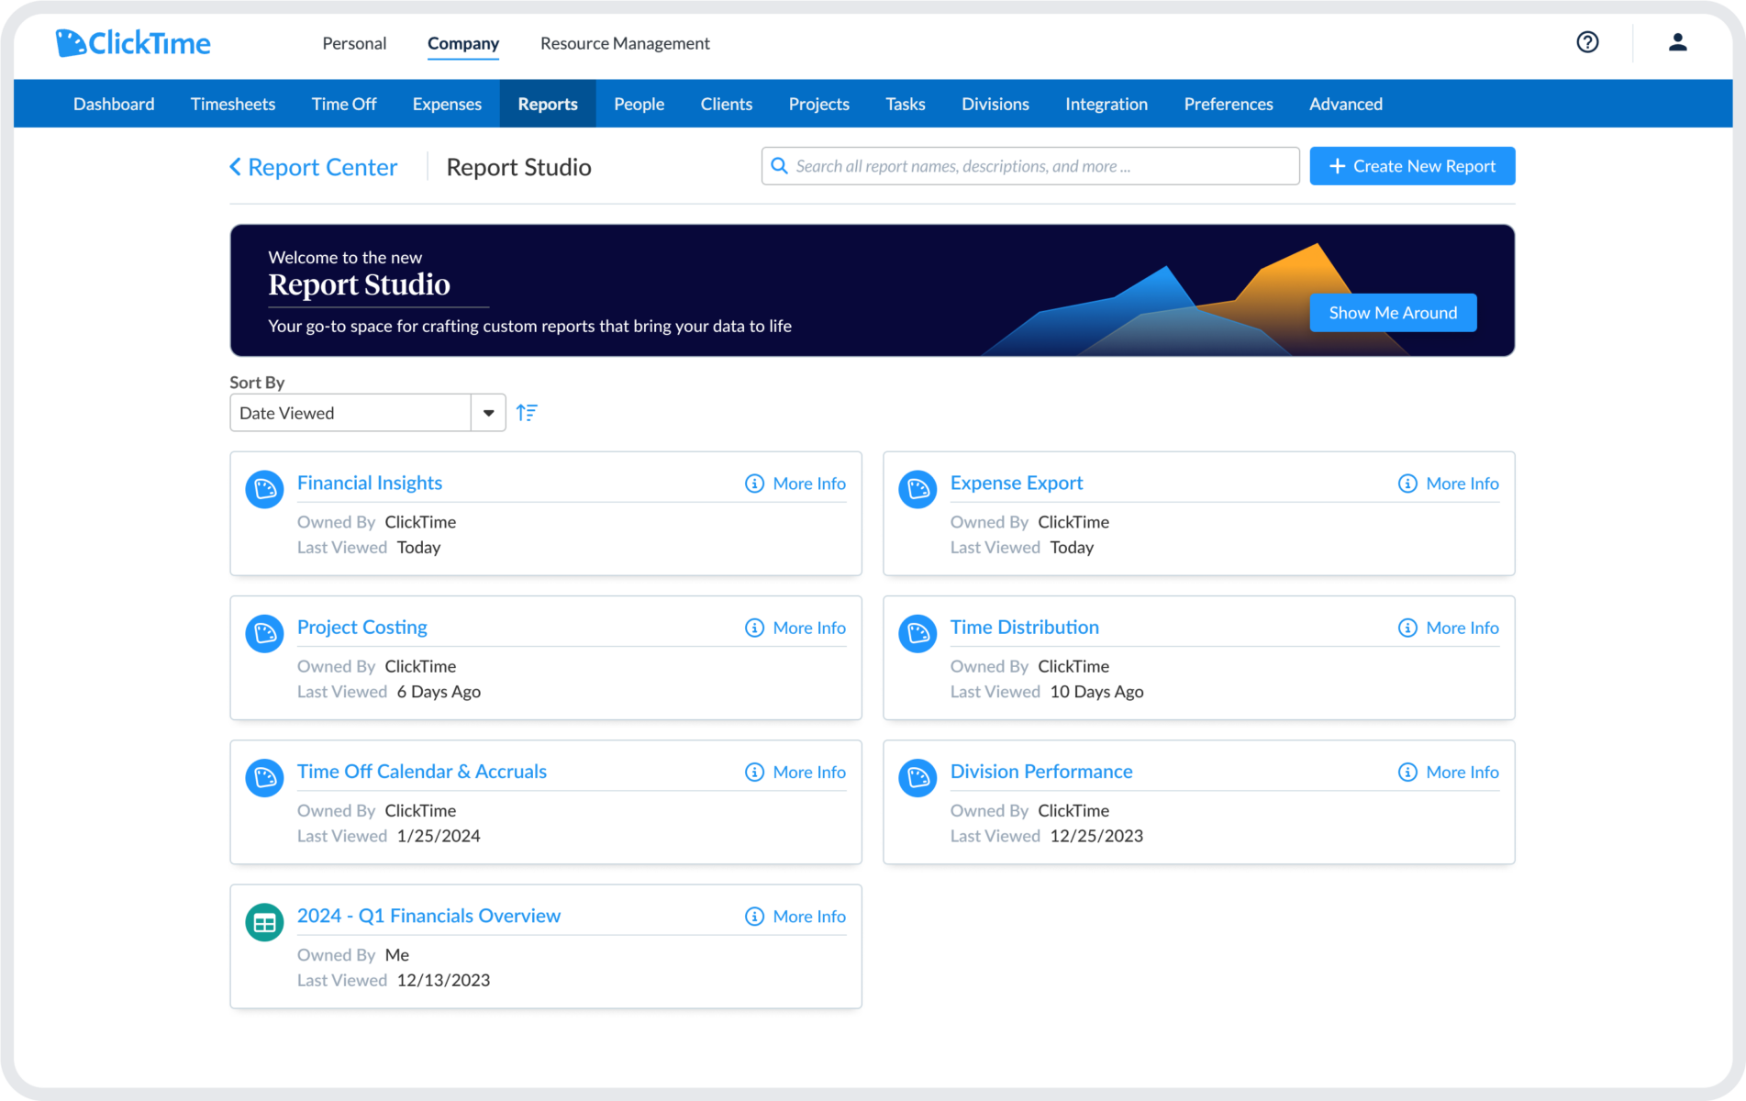Click the info icon on Division Performance card
1746x1101 pixels.
[x=1407, y=773]
